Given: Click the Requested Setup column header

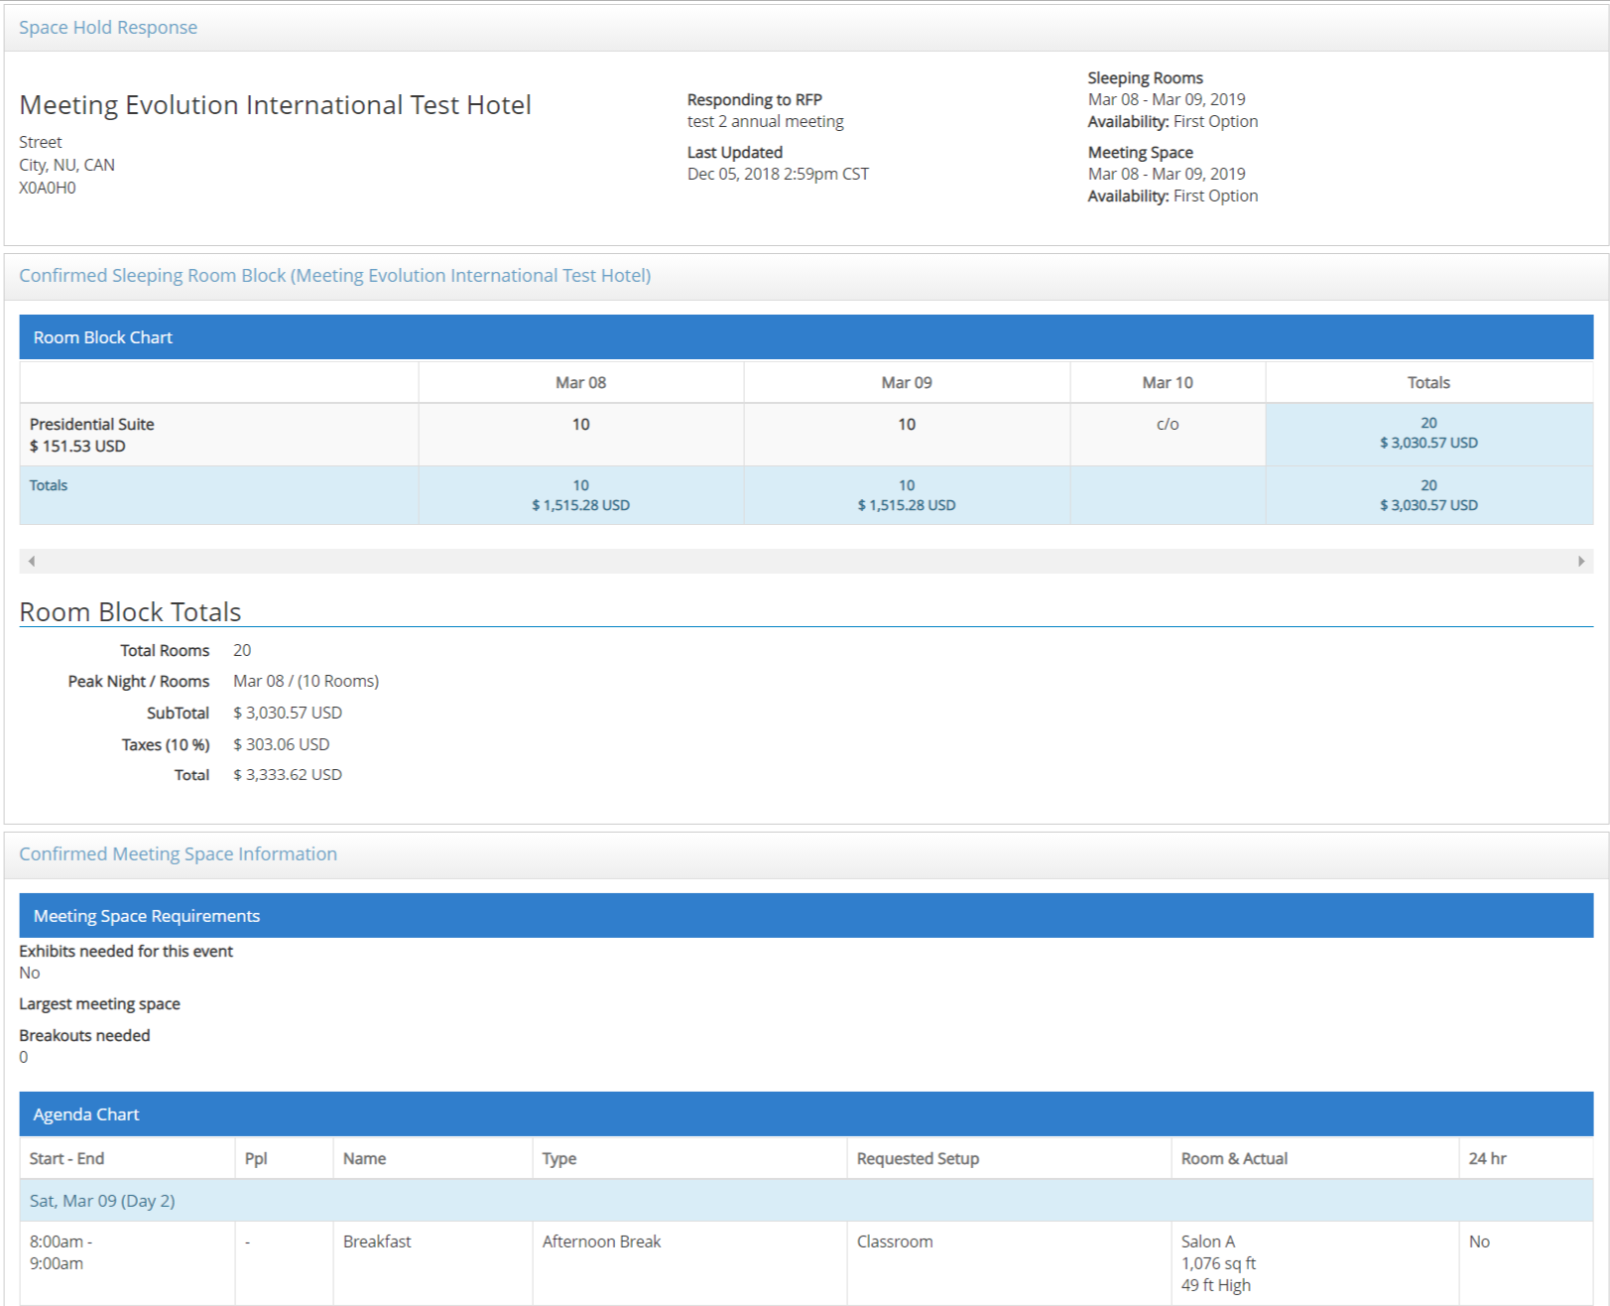Looking at the screenshot, I should click(918, 1159).
